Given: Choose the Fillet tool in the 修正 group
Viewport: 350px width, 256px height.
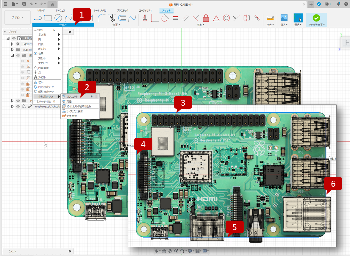Looking at the screenshot, I should click(101, 18).
